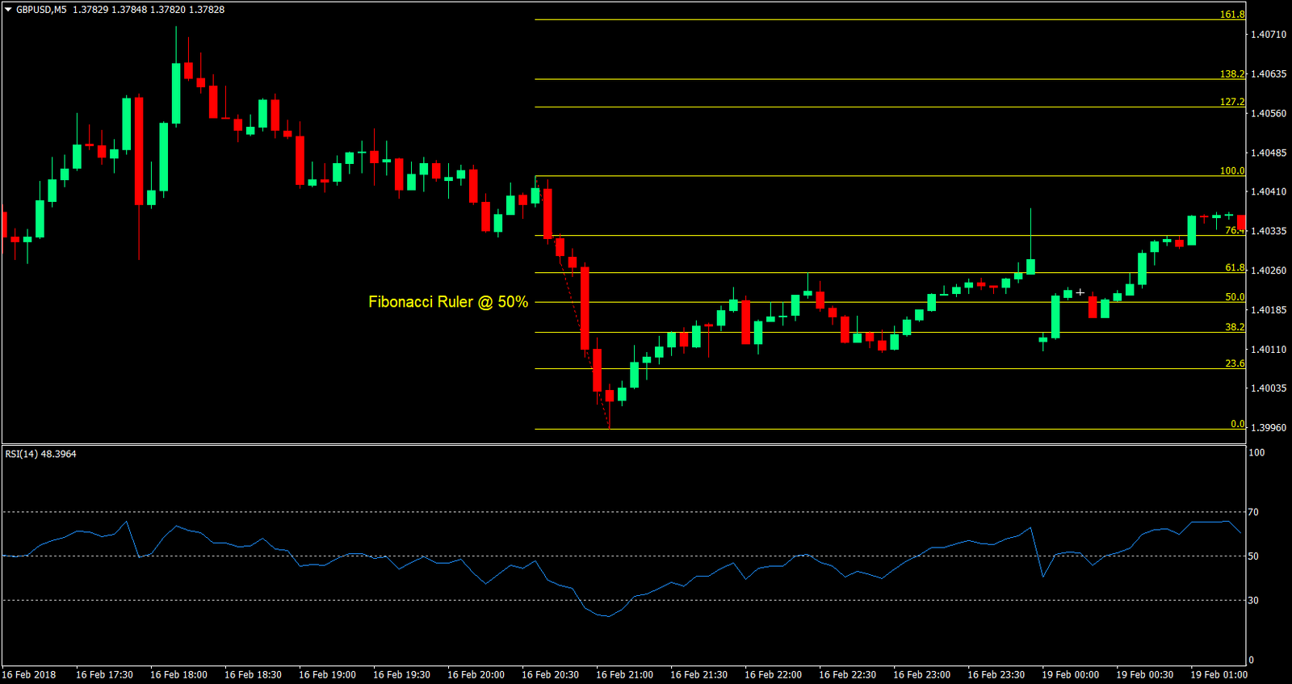Click the 16 Feb 18:00 time label
Screen dimensions: 1292x684
[178, 675]
